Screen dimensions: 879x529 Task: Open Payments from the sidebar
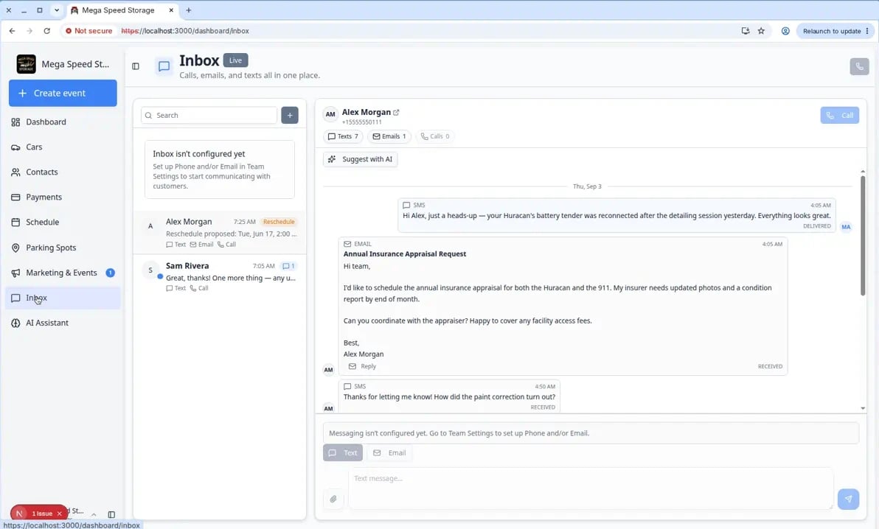pos(63,197)
